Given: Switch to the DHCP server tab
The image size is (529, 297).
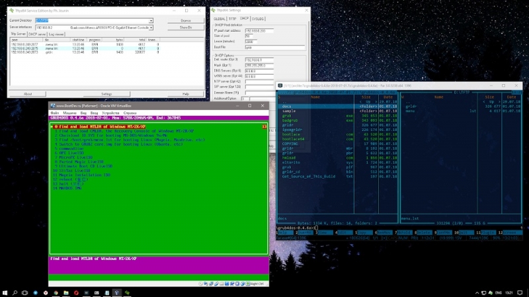Looking at the screenshot, I should pyautogui.click(x=37, y=34).
